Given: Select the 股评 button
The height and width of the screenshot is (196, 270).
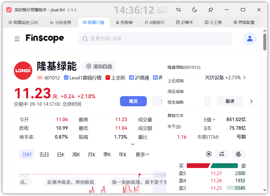Looking at the screenshot, I should pyautogui.click(x=230, y=101).
